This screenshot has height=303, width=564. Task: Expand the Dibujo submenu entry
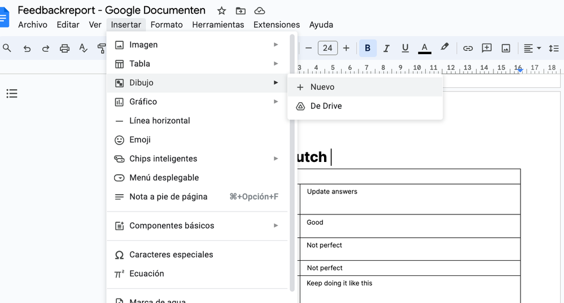point(197,83)
